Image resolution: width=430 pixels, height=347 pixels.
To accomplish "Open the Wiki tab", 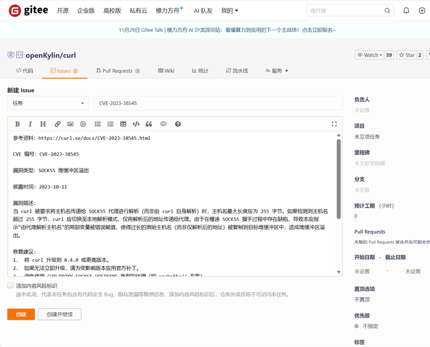I will pos(166,71).
